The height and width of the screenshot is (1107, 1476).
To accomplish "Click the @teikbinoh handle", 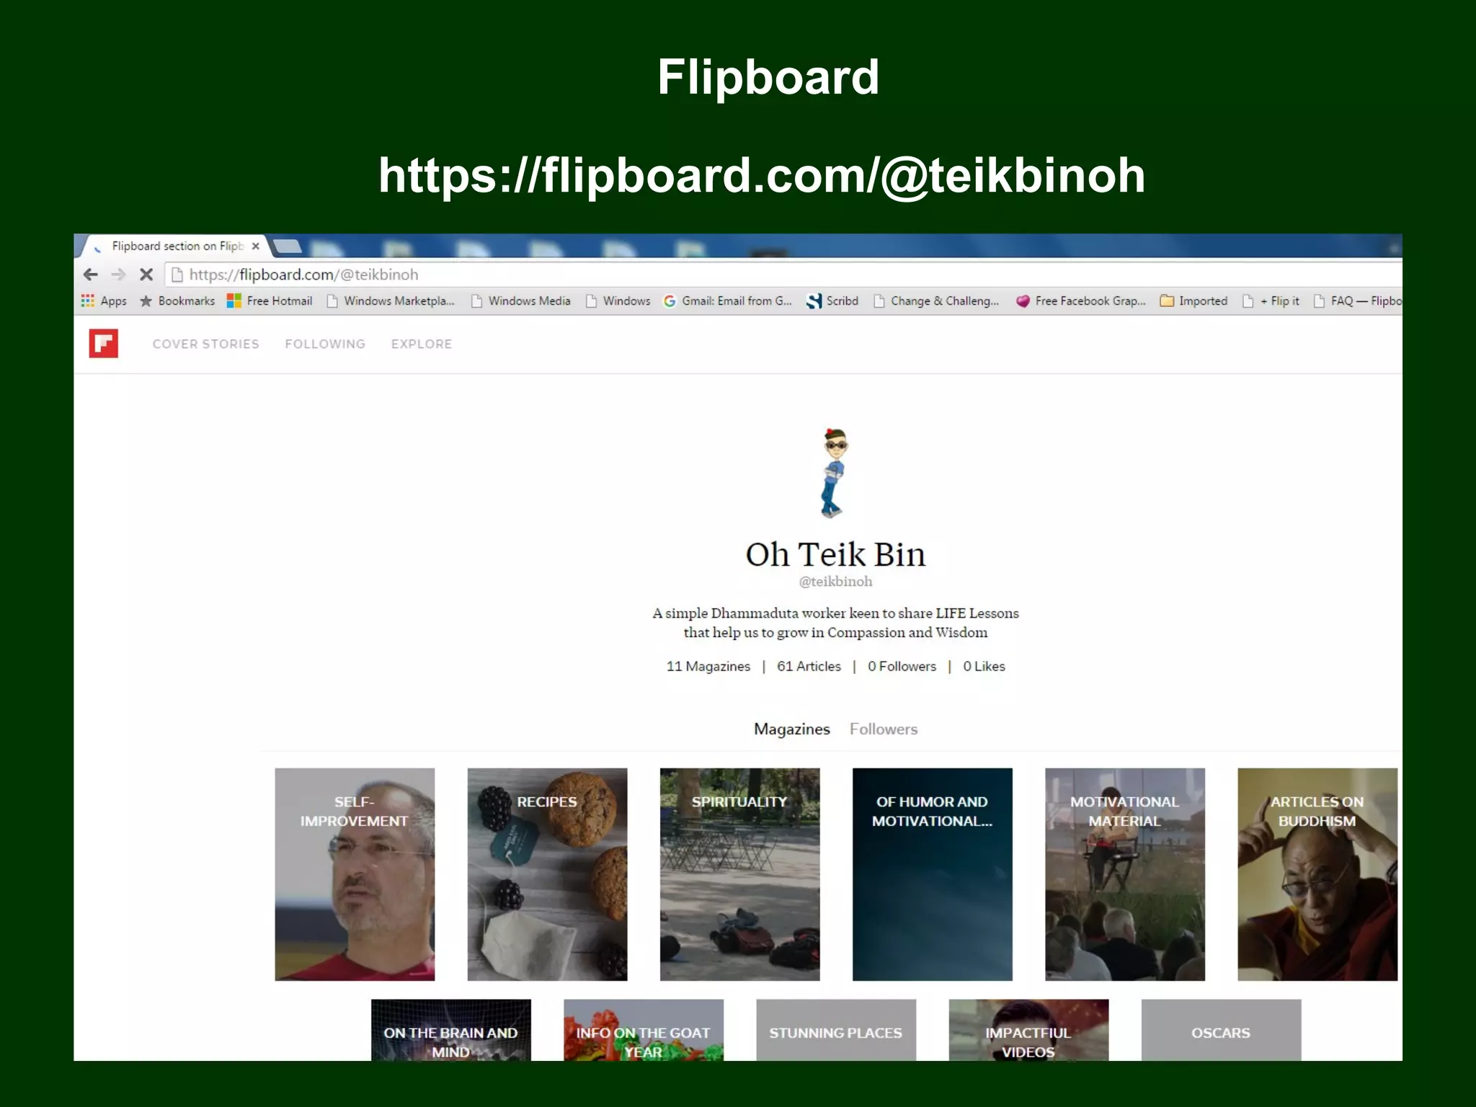I will (x=835, y=582).
